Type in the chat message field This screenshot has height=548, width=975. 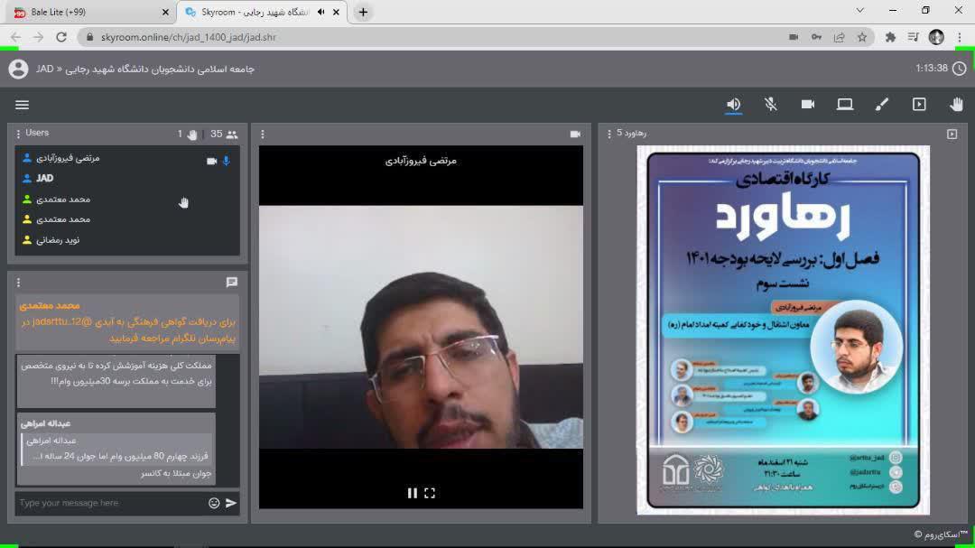click(x=108, y=503)
